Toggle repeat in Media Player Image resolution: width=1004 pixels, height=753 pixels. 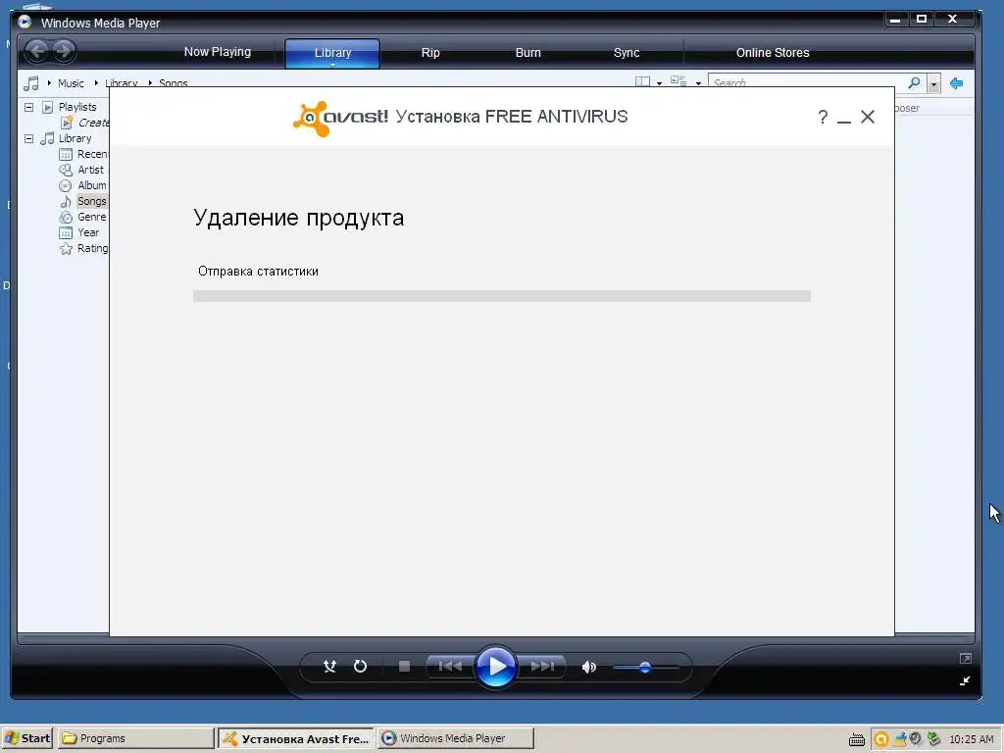(361, 667)
